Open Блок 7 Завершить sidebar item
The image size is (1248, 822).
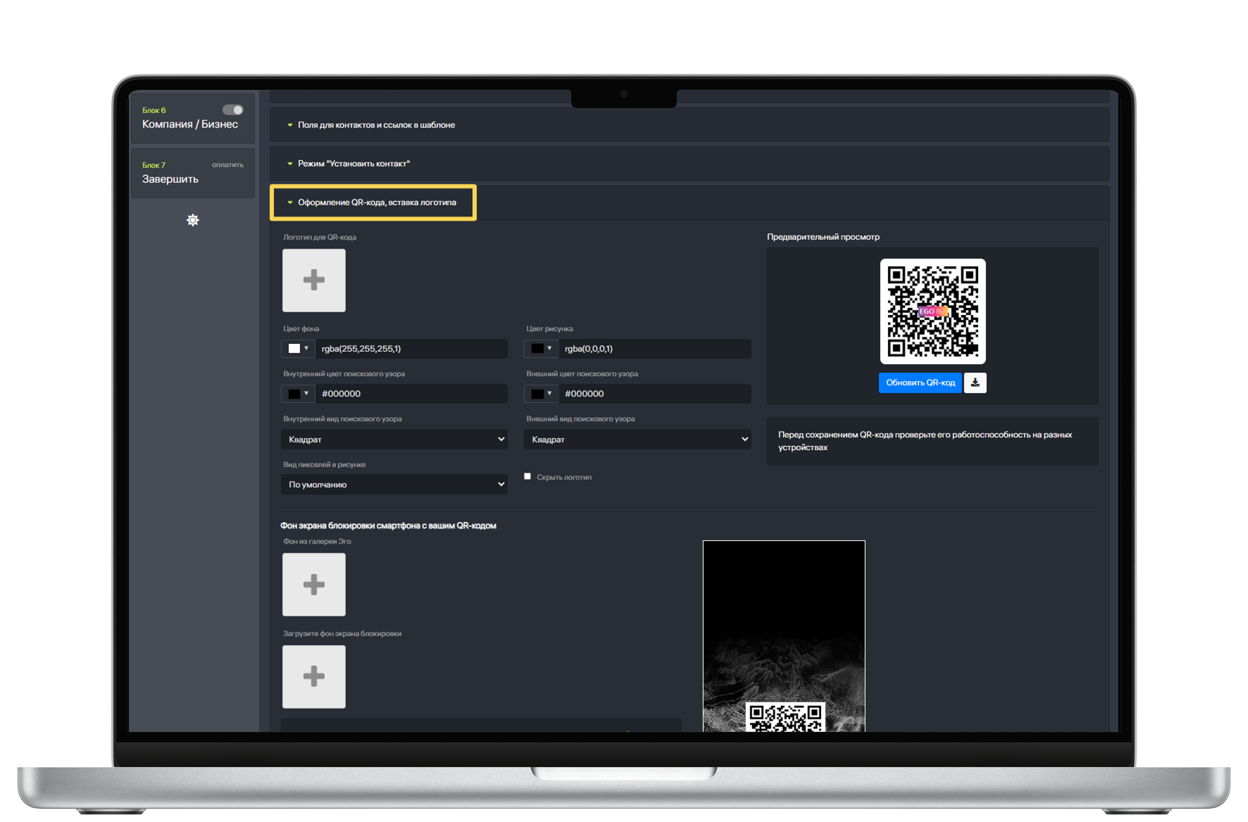192,172
